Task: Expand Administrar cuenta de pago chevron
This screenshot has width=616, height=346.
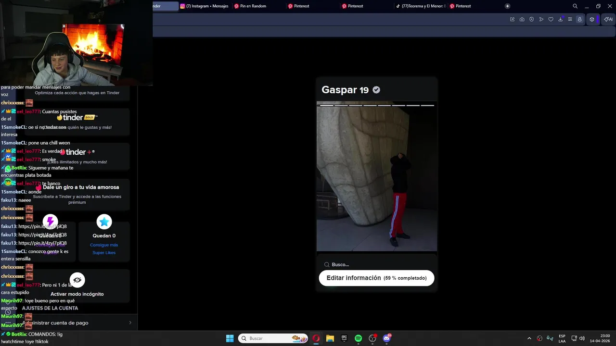Action: 130,323
